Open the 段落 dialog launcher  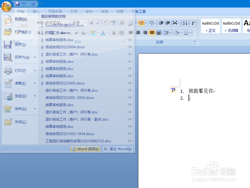pyautogui.click(x=195, y=41)
